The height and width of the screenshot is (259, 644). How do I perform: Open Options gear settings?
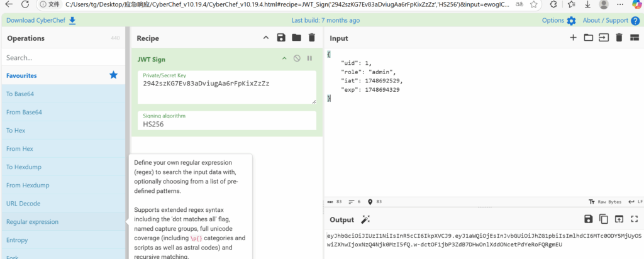click(571, 21)
